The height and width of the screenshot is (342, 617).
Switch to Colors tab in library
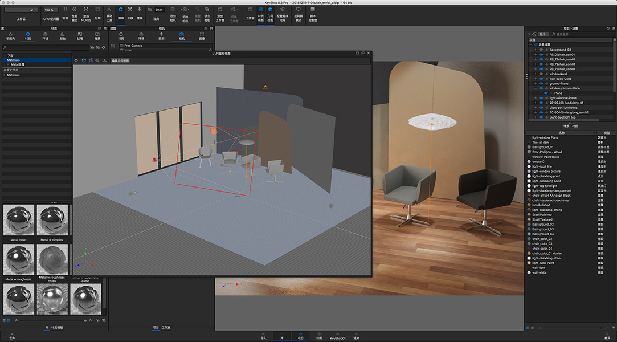[63, 36]
